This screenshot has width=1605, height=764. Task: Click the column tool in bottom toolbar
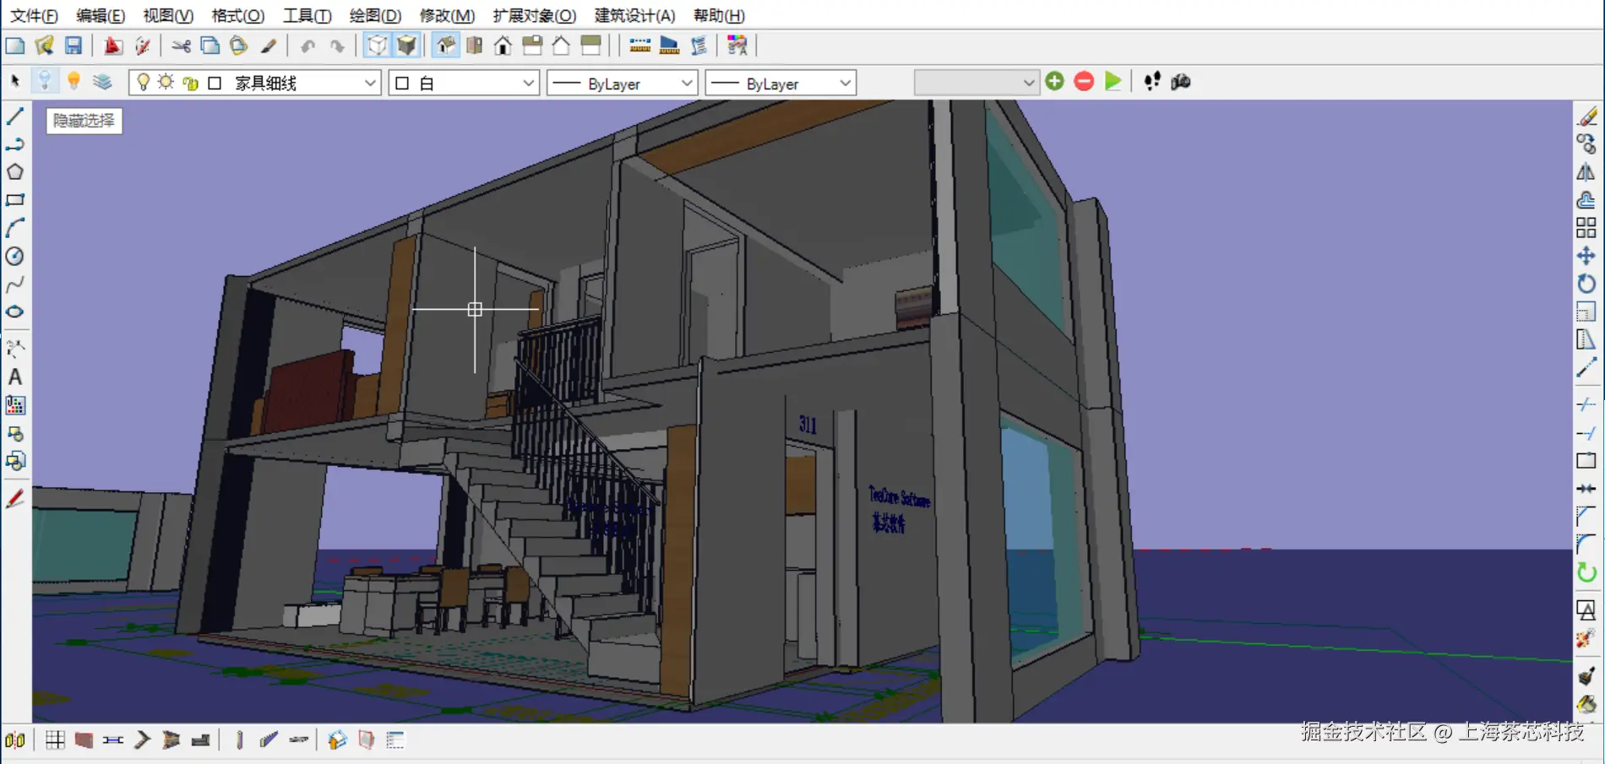pyautogui.click(x=240, y=740)
